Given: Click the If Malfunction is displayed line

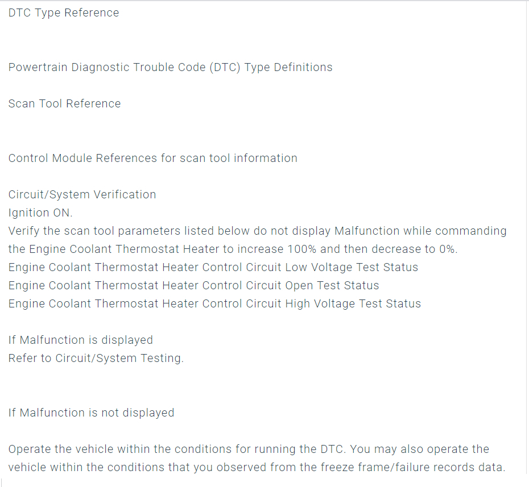Looking at the screenshot, I should coord(80,340).
